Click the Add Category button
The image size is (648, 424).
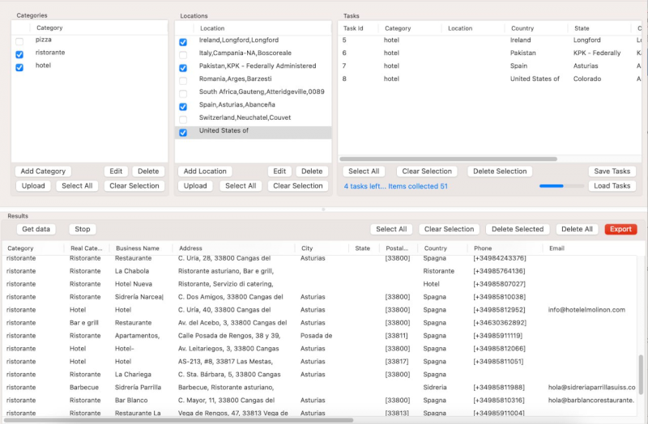pyautogui.click(x=43, y=172)
